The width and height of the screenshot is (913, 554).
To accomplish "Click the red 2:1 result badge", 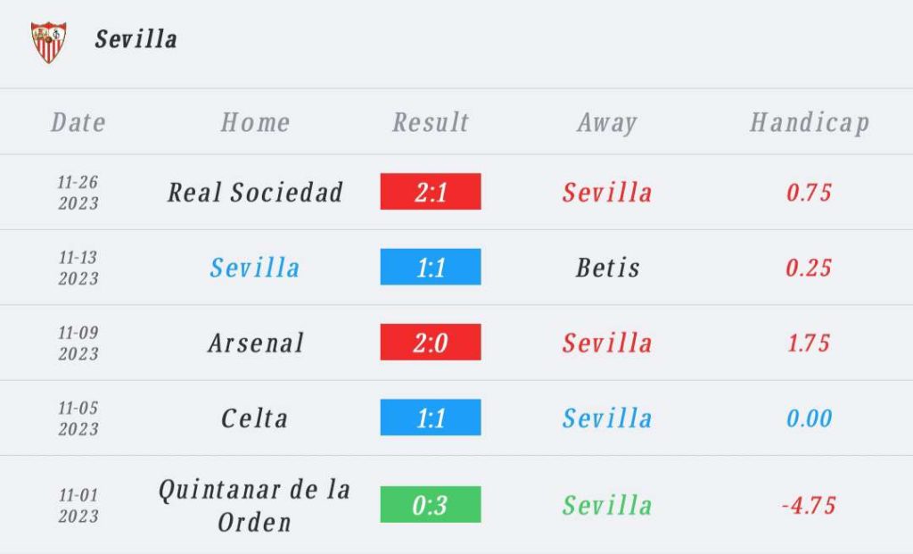I will coord(431,191).
